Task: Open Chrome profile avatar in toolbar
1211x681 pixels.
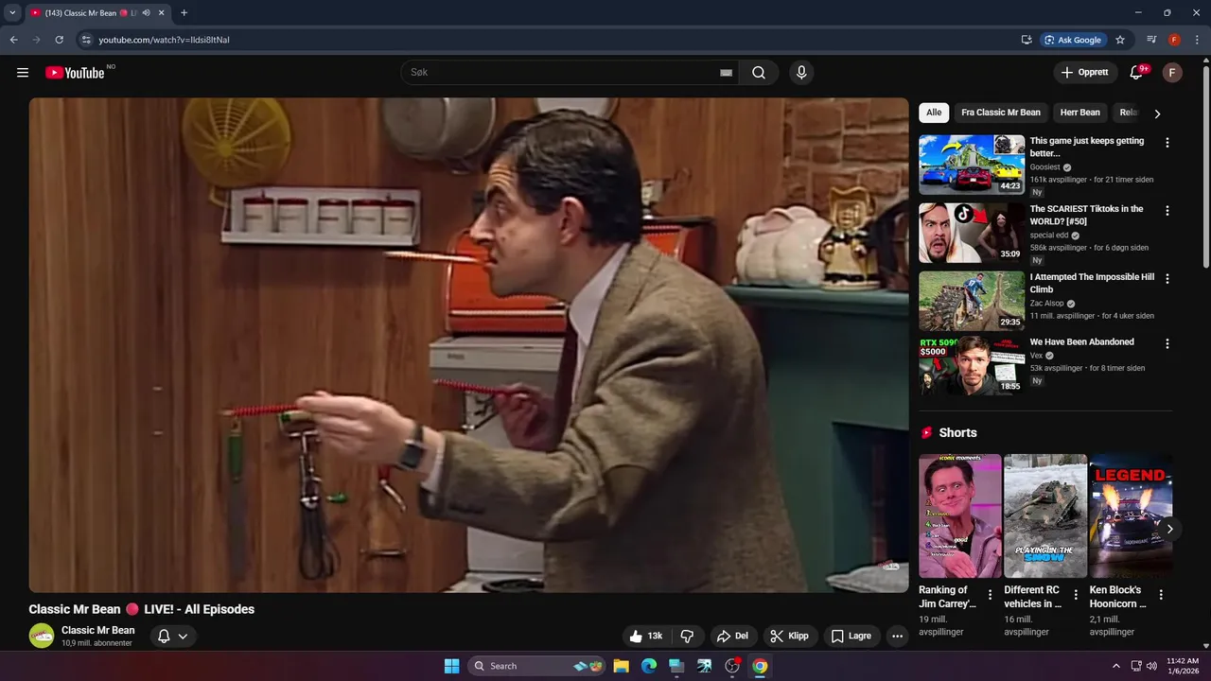Action: point(1174,40)
